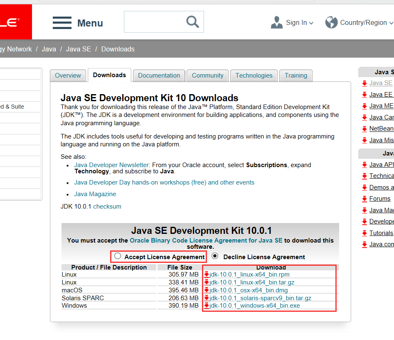Select Decline License Agreement radio button
Screen dimensions: 394x340
(215, 256)
